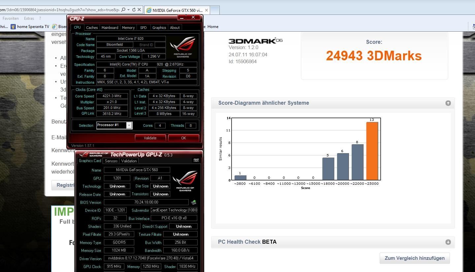Click the Validate button in CPU-Z
The image size is (475, 272).
pyautogui.click(x=150, y=138)
